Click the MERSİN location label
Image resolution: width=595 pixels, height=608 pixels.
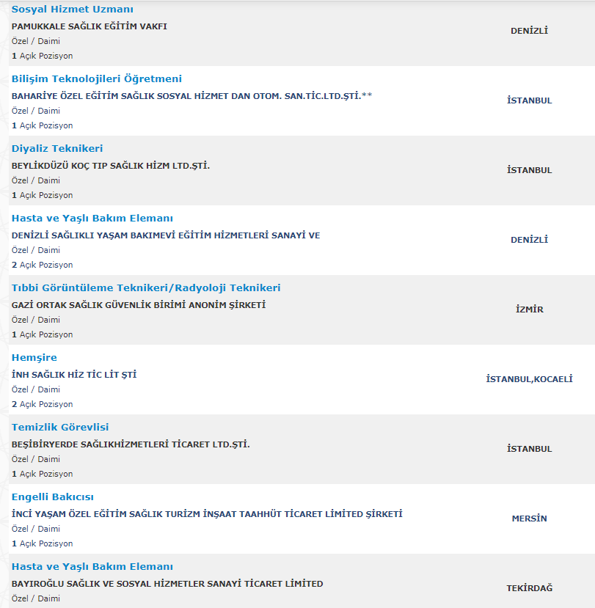(529, 519)
